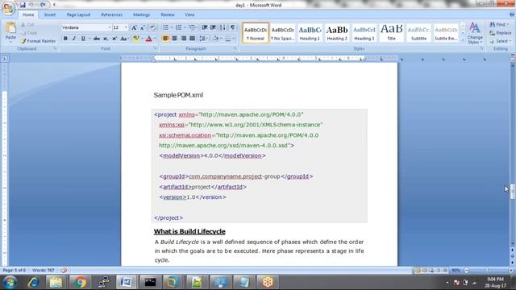Apply the Title style
Image resolution: width=516 pixels, height=290 pixels.
391,33
